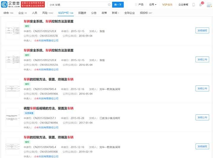Clear the search box text
Image resolution: width=213 pixels, height=158 pixels.
click(109, 5)
